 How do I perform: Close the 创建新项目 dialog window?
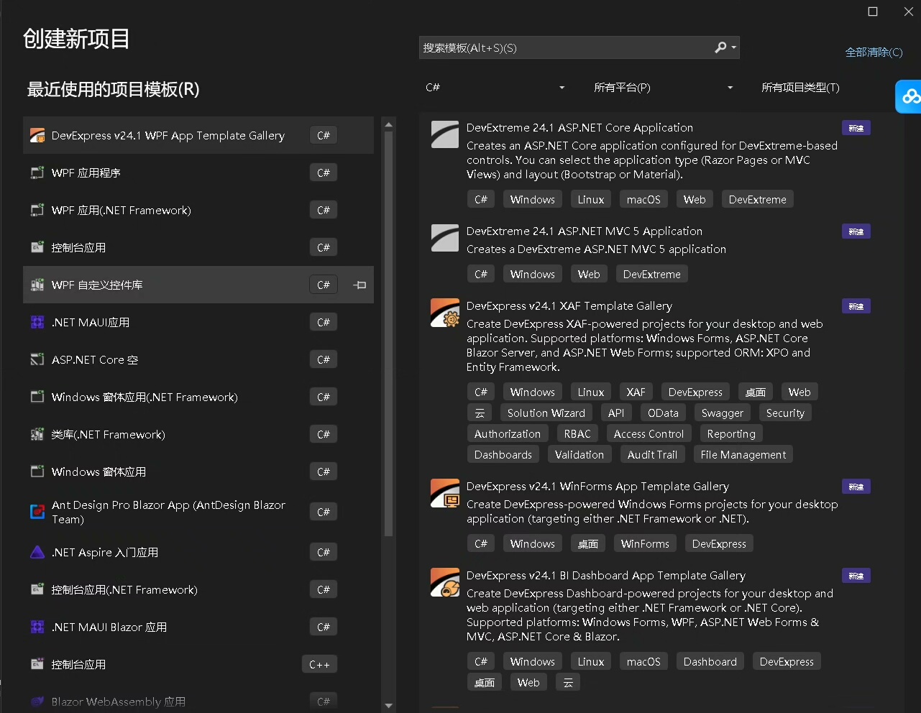coord(909,11)
